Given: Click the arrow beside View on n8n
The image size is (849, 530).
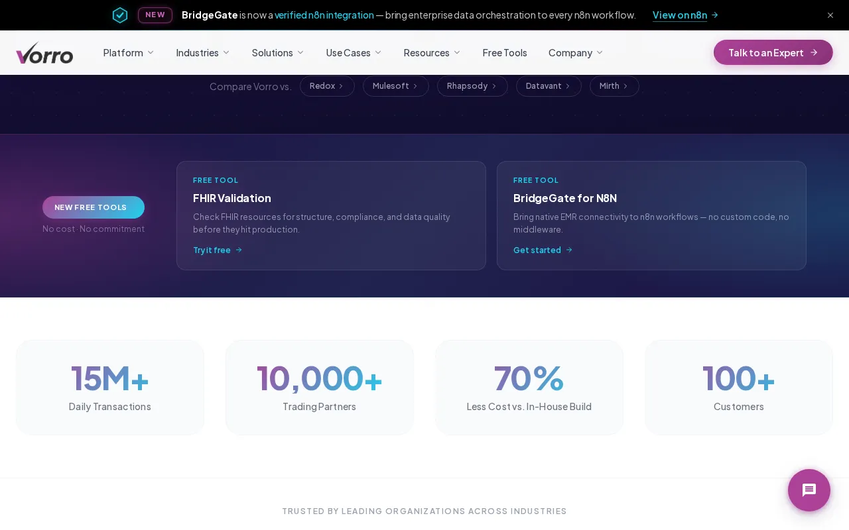Looking at the screenshot, I should [715, 15].
